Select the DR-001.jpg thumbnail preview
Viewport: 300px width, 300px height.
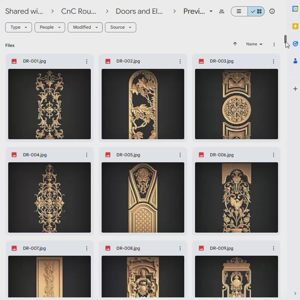[50, 104]
